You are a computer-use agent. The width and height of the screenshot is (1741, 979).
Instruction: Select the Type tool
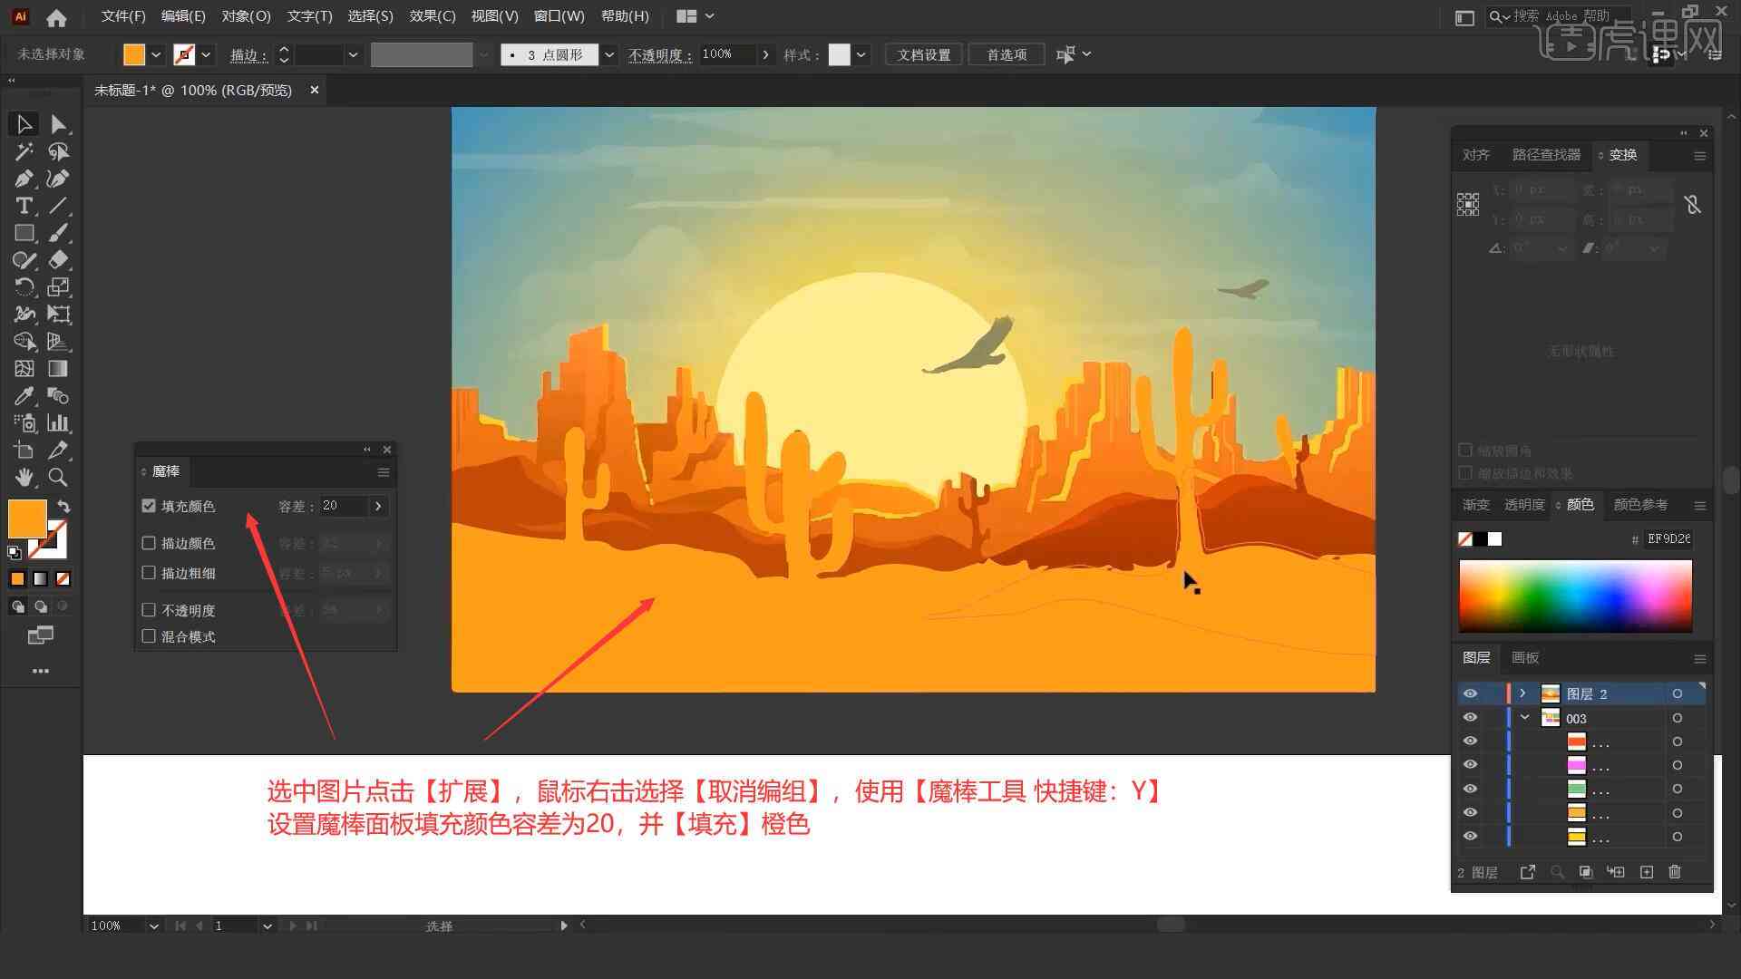click(22, 206)
